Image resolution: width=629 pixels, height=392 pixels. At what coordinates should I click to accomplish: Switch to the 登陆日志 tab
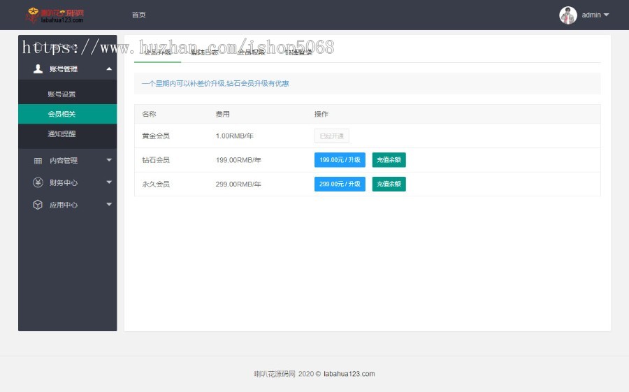click(x=204, y=52)
